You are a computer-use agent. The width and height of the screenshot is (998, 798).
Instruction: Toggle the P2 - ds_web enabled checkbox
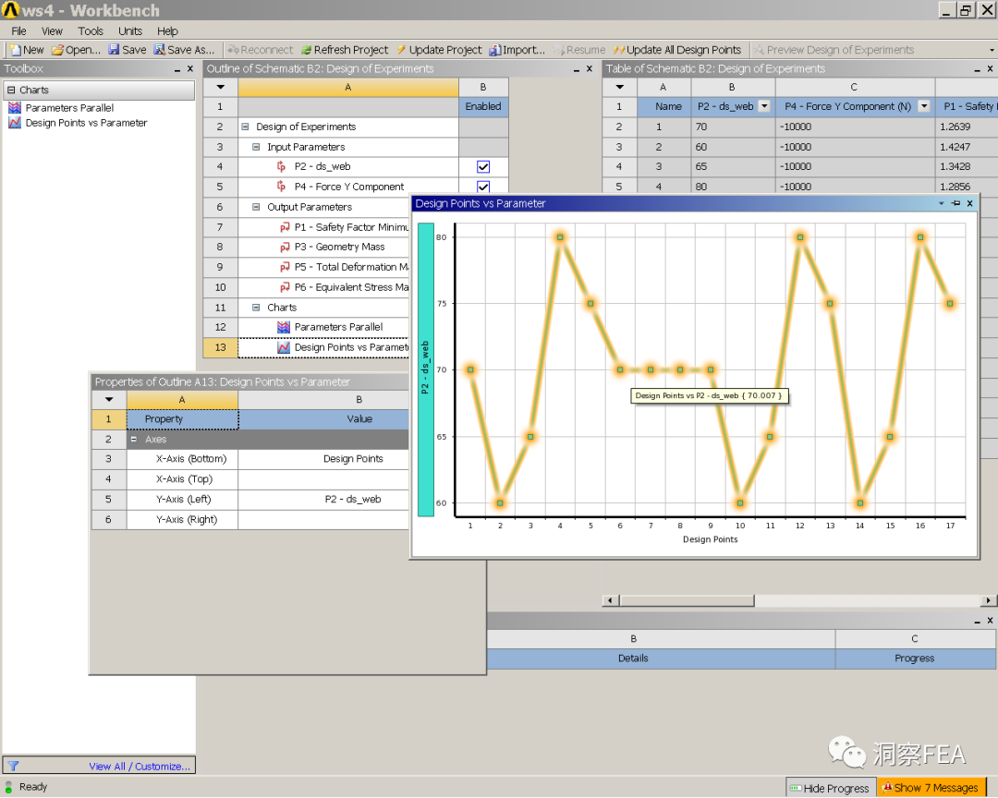483,167
